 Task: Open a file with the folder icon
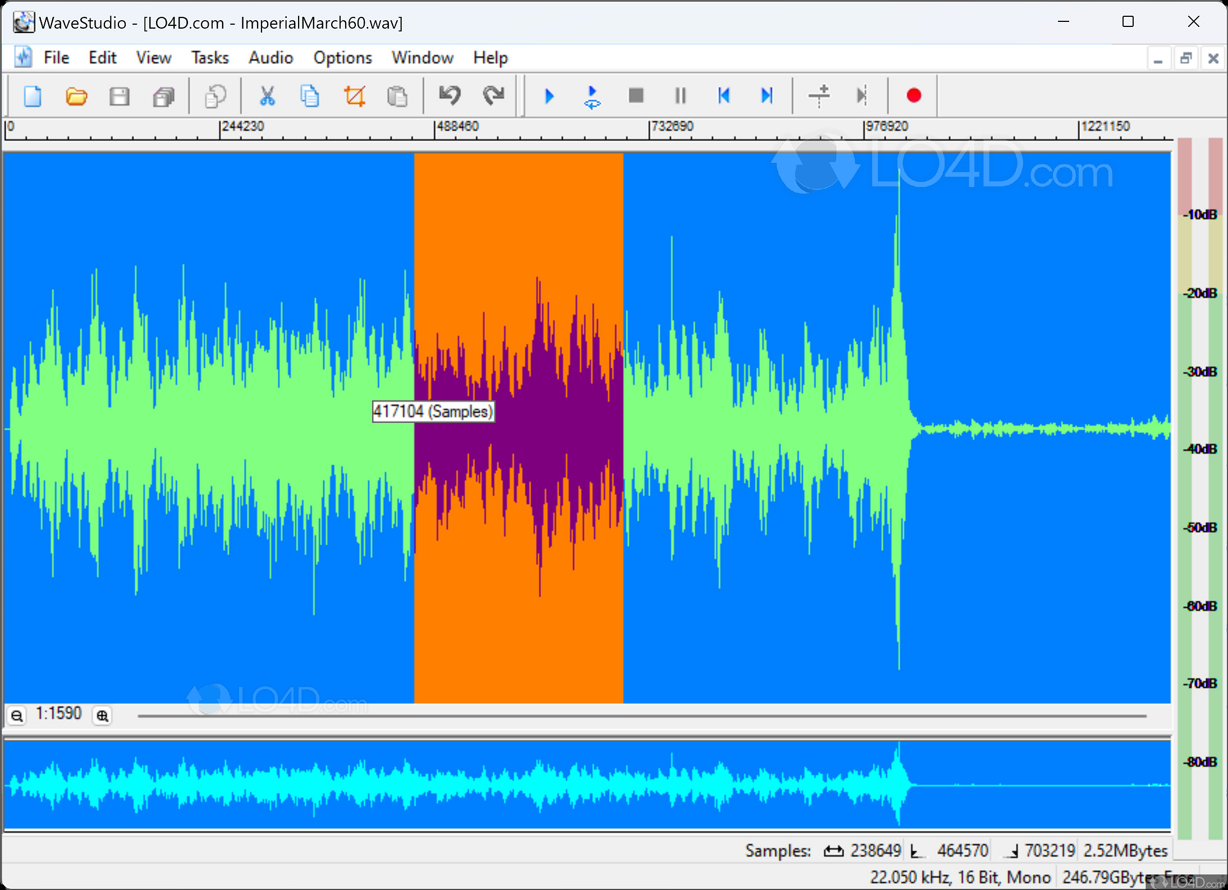coord(76,96)
